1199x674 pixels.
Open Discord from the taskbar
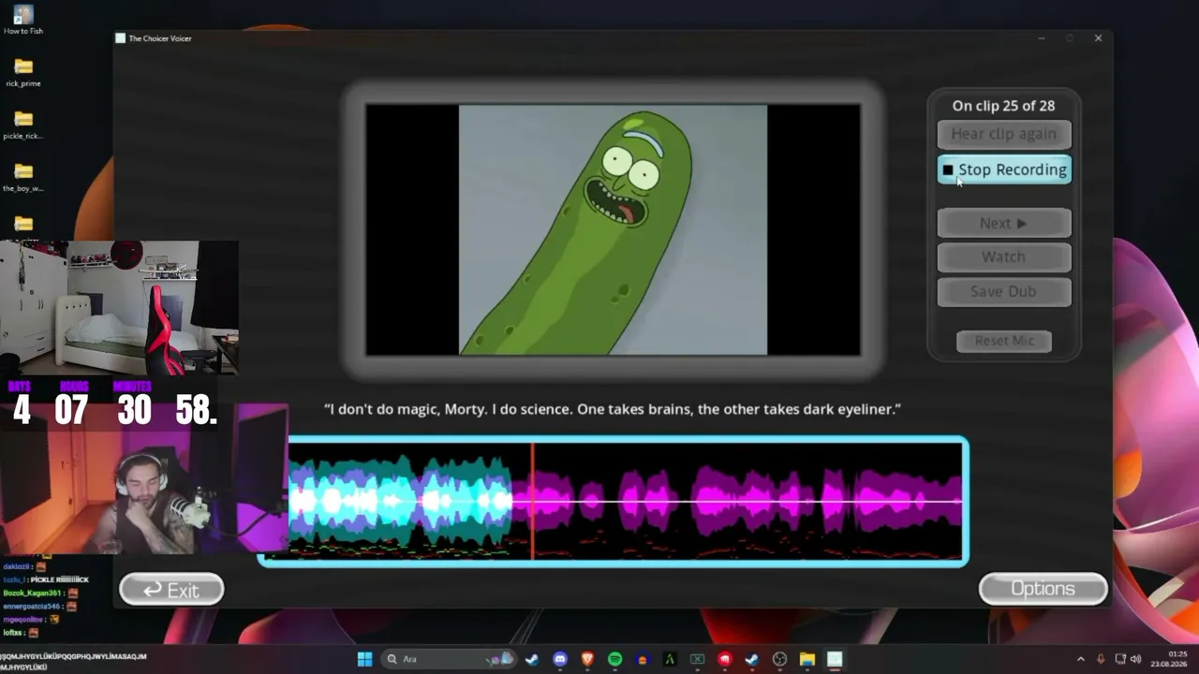pyautogui.click(x=560, y=659)
